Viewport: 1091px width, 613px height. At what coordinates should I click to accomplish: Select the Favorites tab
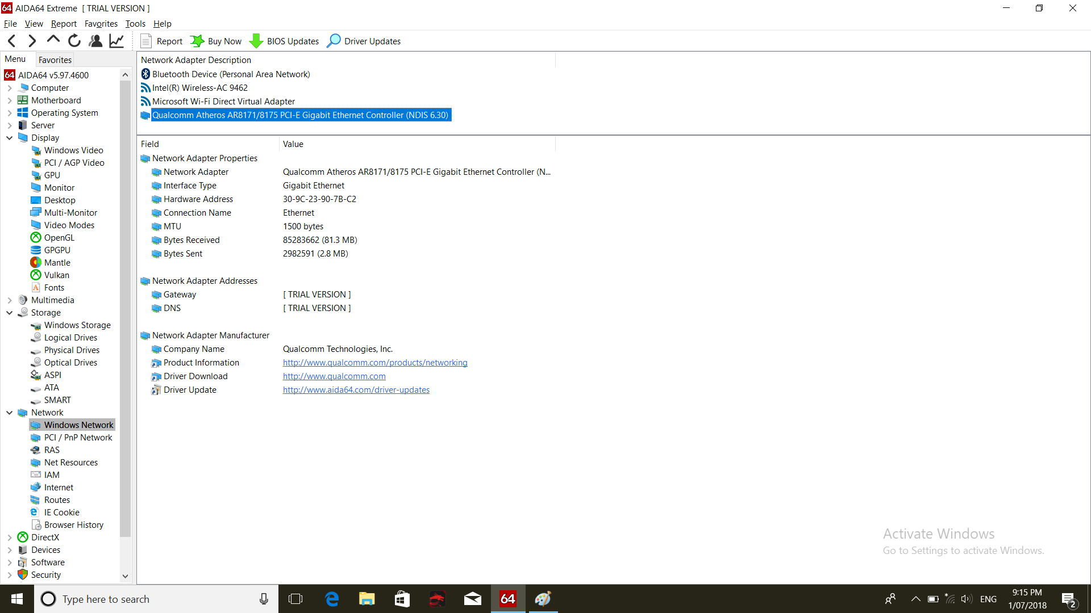pyautogui.click(x=56, y=59)
